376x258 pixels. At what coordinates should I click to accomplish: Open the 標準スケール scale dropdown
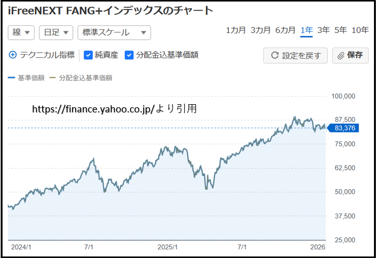(x=114, y=32)
